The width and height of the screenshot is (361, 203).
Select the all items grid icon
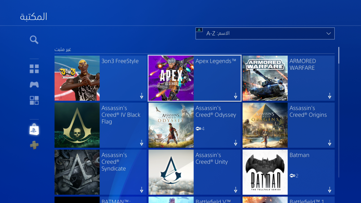pyautogui.click(x=34, y=69)
